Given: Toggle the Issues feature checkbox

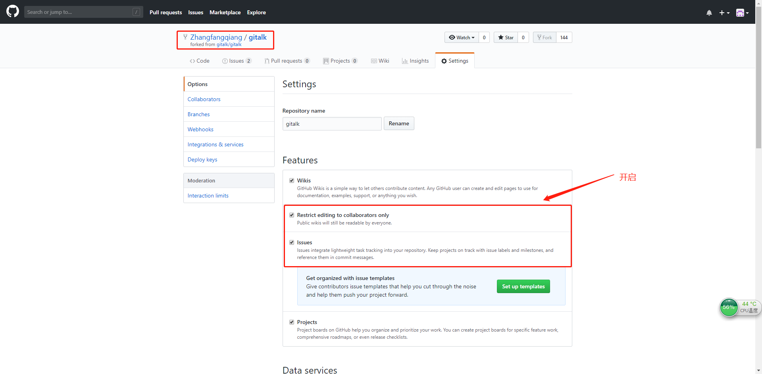Looking at the screenshot, I should tap(292, 242).
